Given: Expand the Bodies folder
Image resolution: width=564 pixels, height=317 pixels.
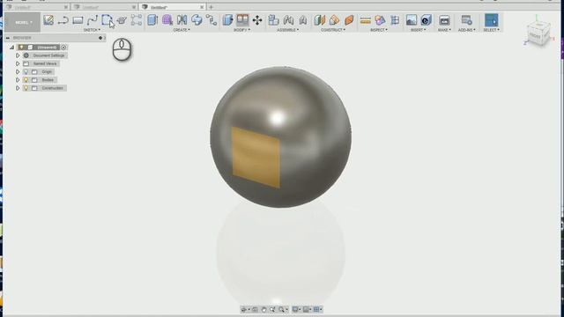Looking at the screenshot, I should coord(18,80).
